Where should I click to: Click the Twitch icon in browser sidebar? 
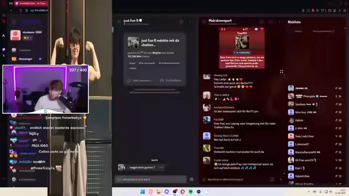4,50
